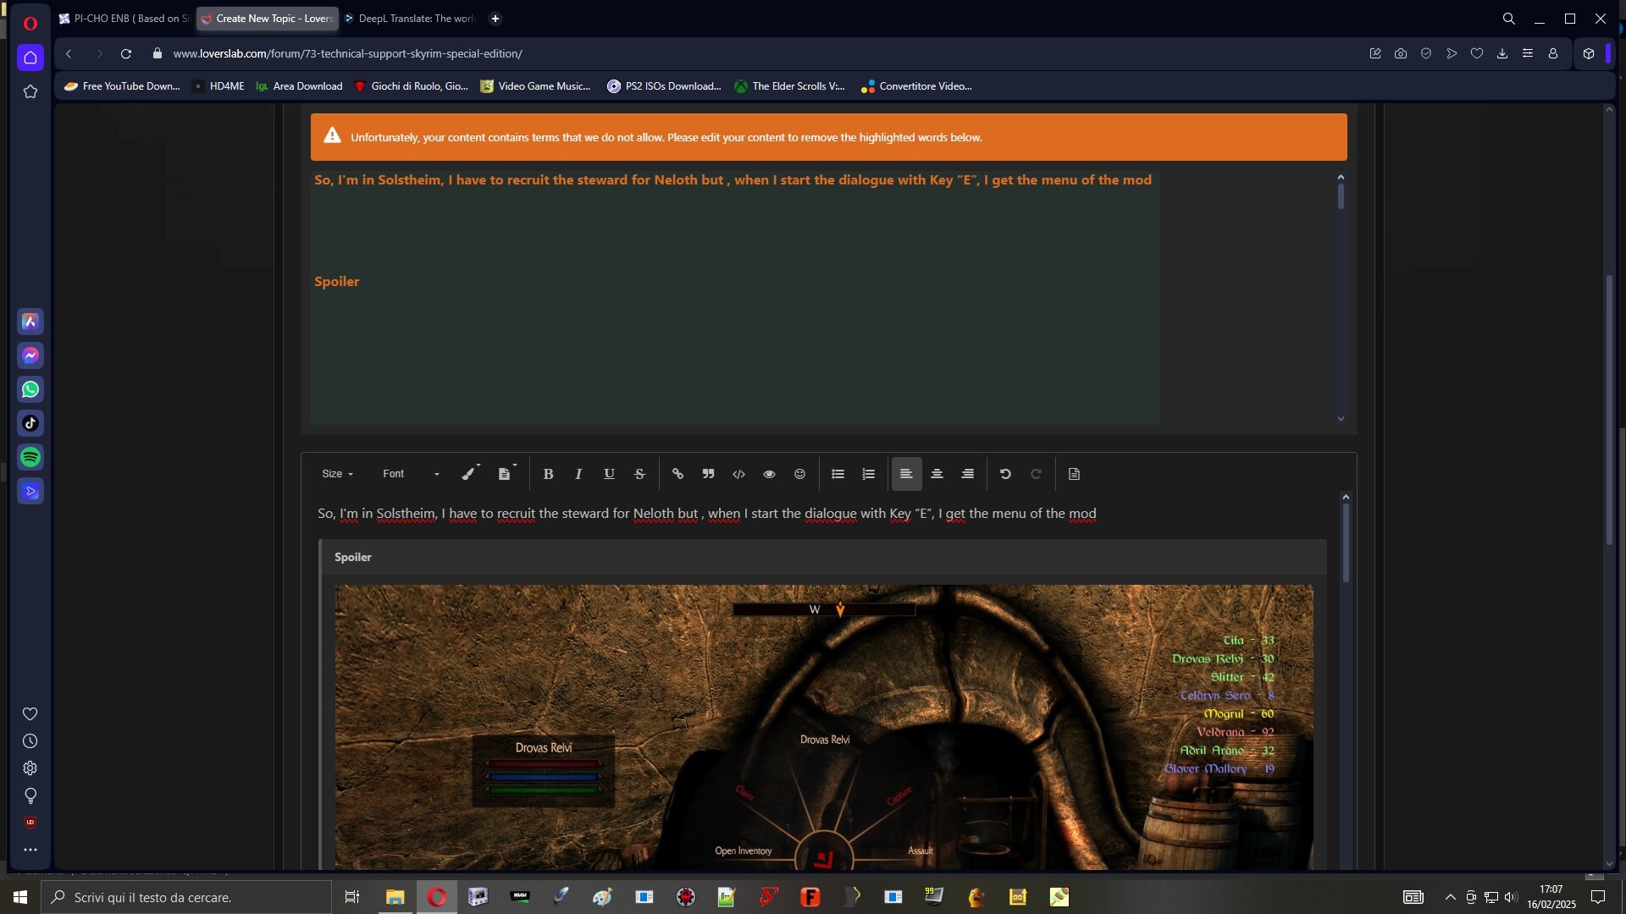
Task: Open the sidebar home (start page) icon
Action: (x=30, y=58)
